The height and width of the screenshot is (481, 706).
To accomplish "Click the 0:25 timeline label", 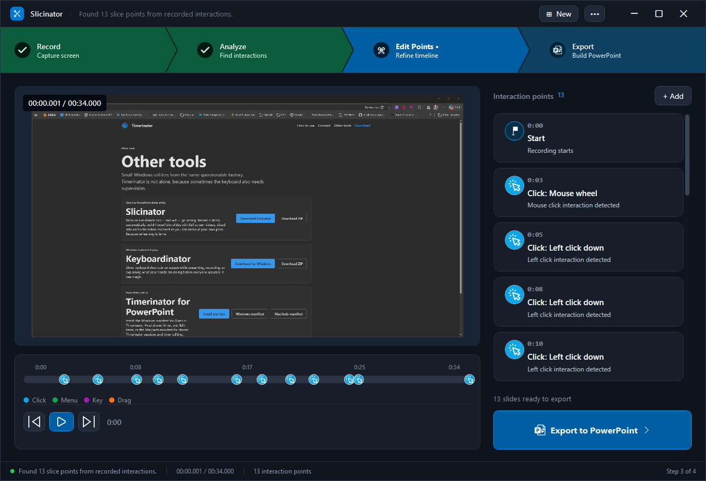I will (359, 367).
